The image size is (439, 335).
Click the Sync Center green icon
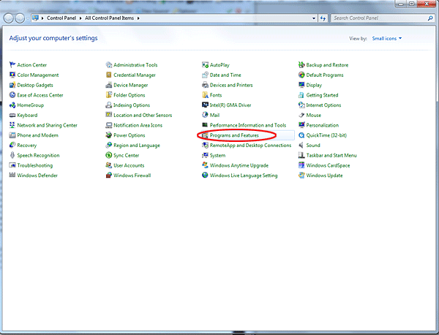click(108, 155)
